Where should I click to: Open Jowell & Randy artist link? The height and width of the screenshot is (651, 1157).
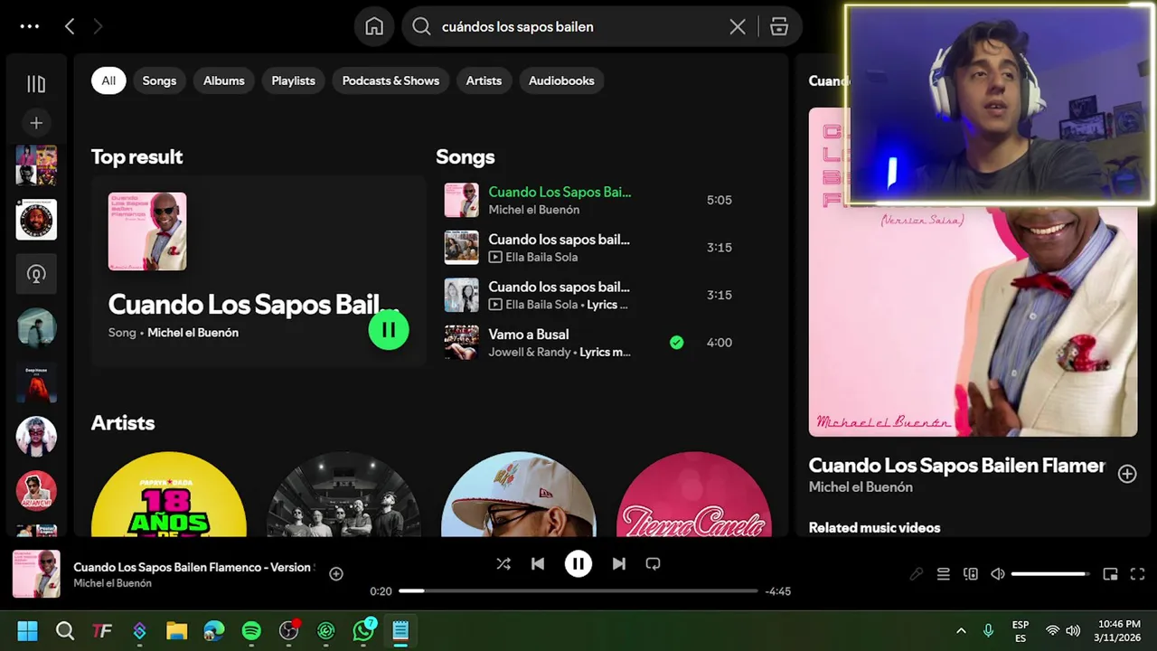click(x=530, y=352)
